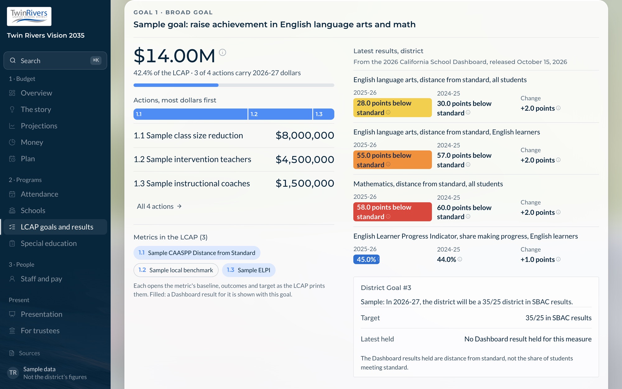Click the LCAP share progress bar
This screenshot has height=389, width=622.
(x=234, y=85)
